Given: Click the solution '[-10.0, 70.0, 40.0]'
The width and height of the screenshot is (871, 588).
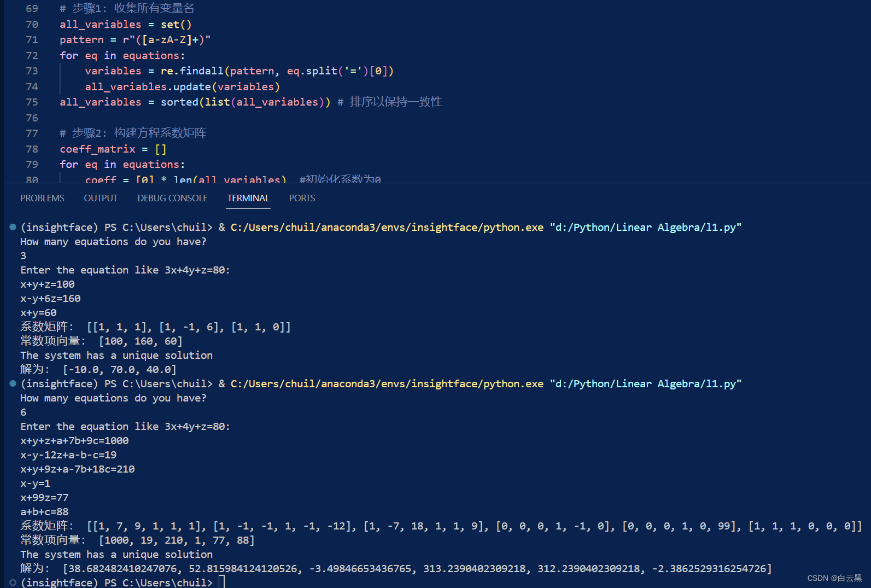Looking at the screenshot, I should point(119,369).
